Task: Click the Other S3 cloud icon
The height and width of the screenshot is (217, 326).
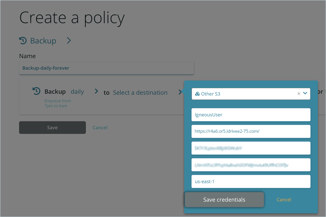Action: click(x=197, y=94)
